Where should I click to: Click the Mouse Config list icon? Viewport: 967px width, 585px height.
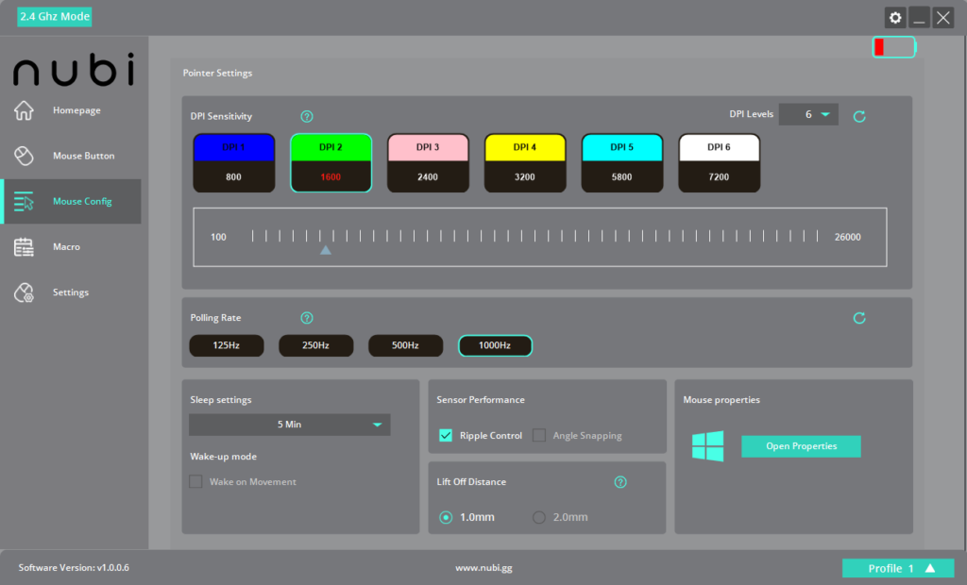coord(24,202)
